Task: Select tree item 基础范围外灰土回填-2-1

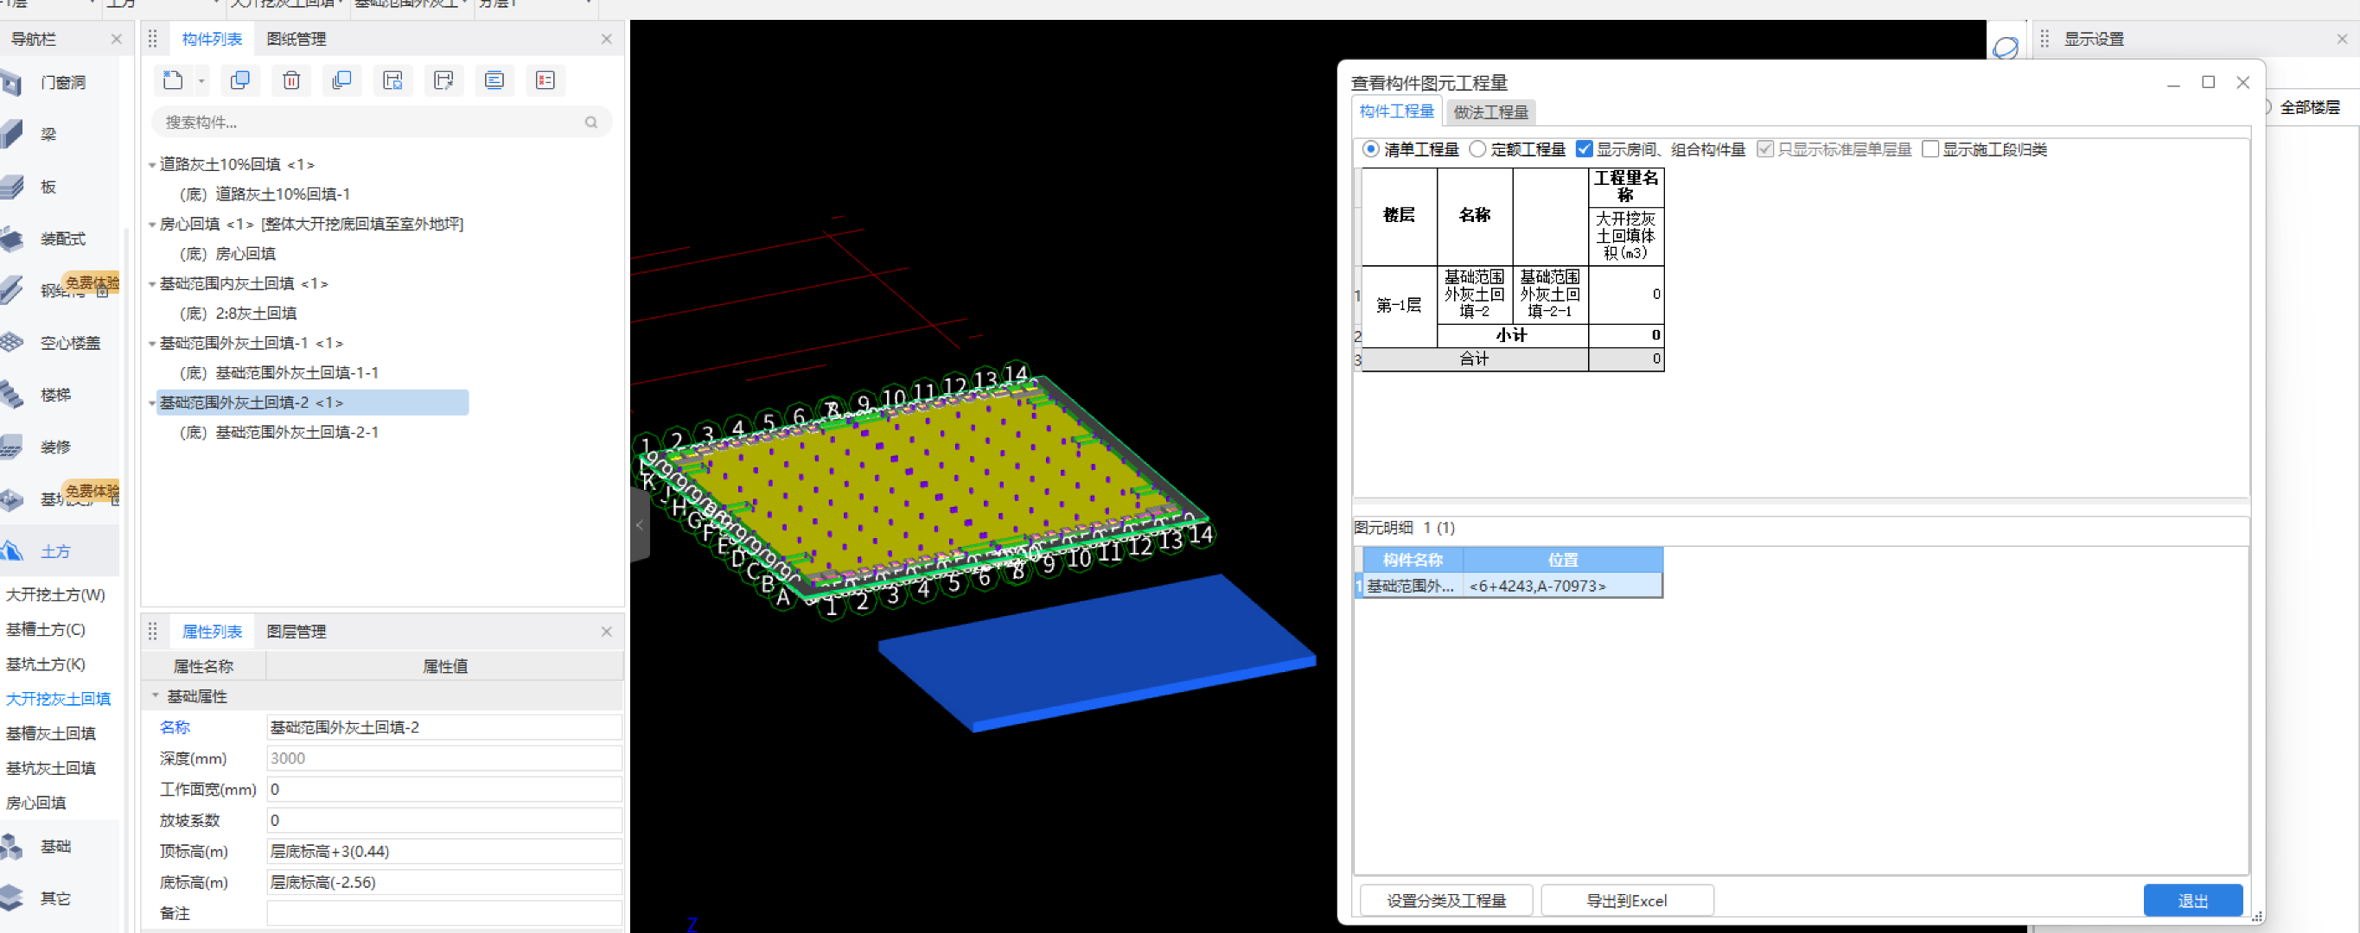Action: click(x=279, y=432)
